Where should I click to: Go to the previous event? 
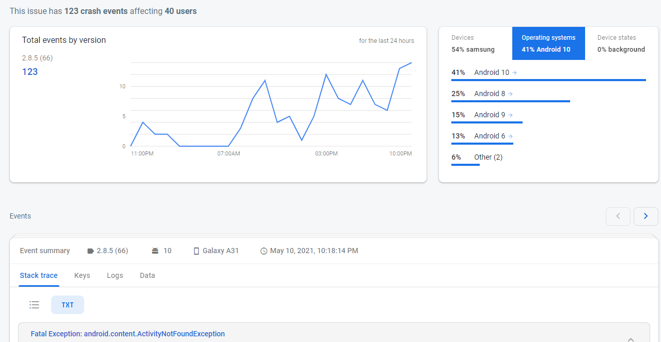618,216
